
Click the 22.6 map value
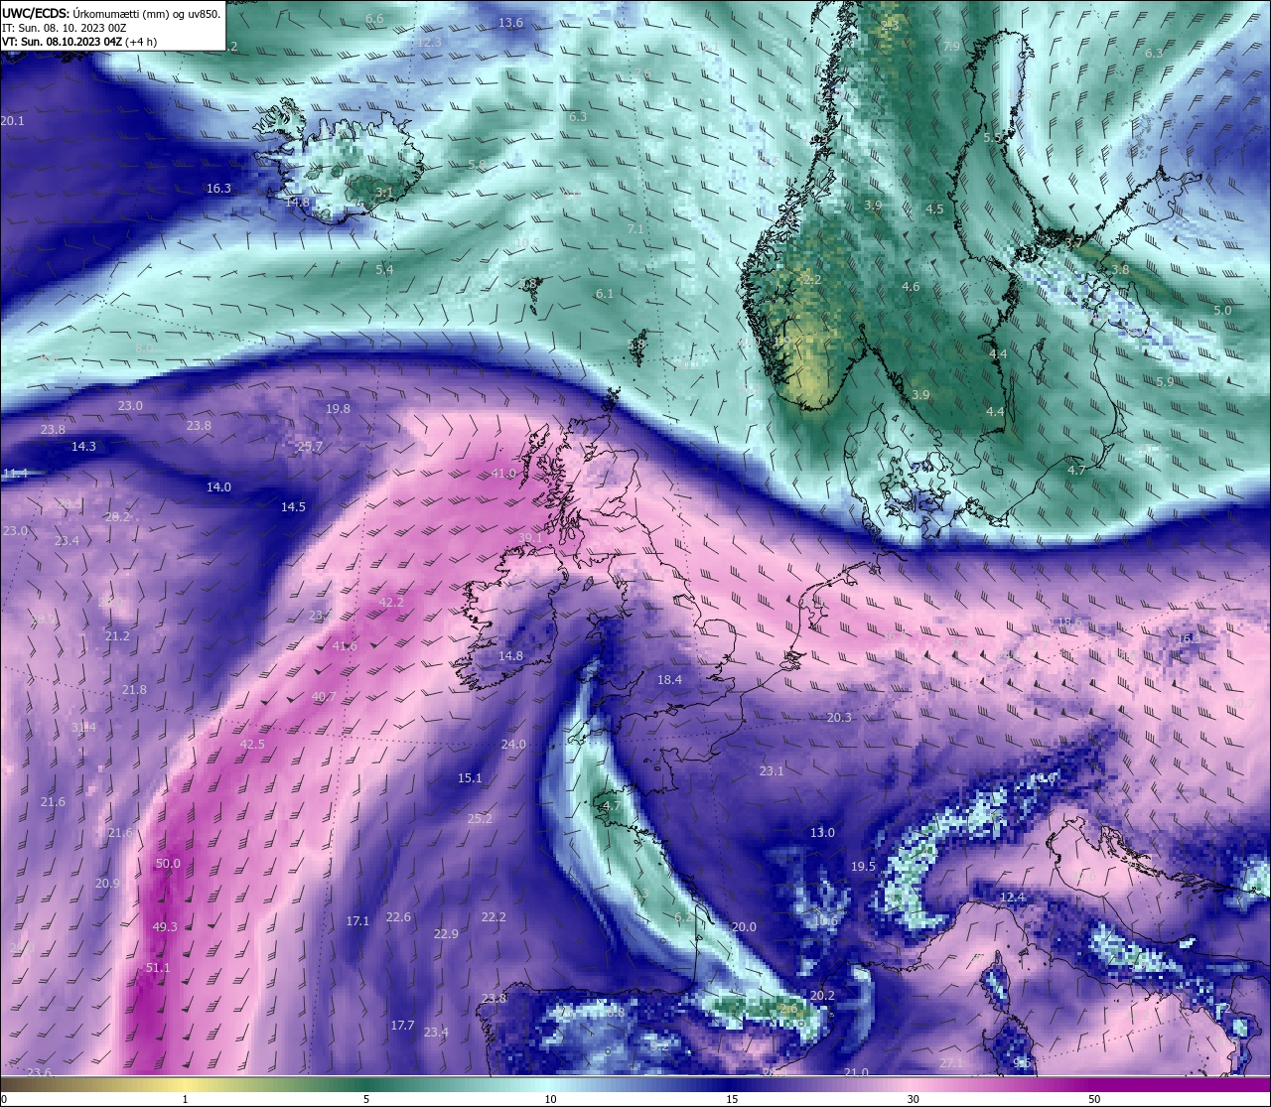398,917
